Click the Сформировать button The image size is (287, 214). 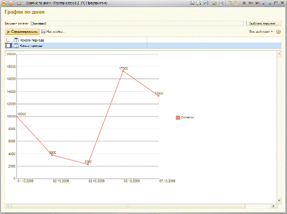pos(22,32)
